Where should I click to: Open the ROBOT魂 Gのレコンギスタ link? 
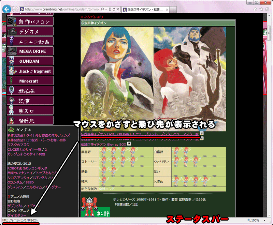(27, 168)
